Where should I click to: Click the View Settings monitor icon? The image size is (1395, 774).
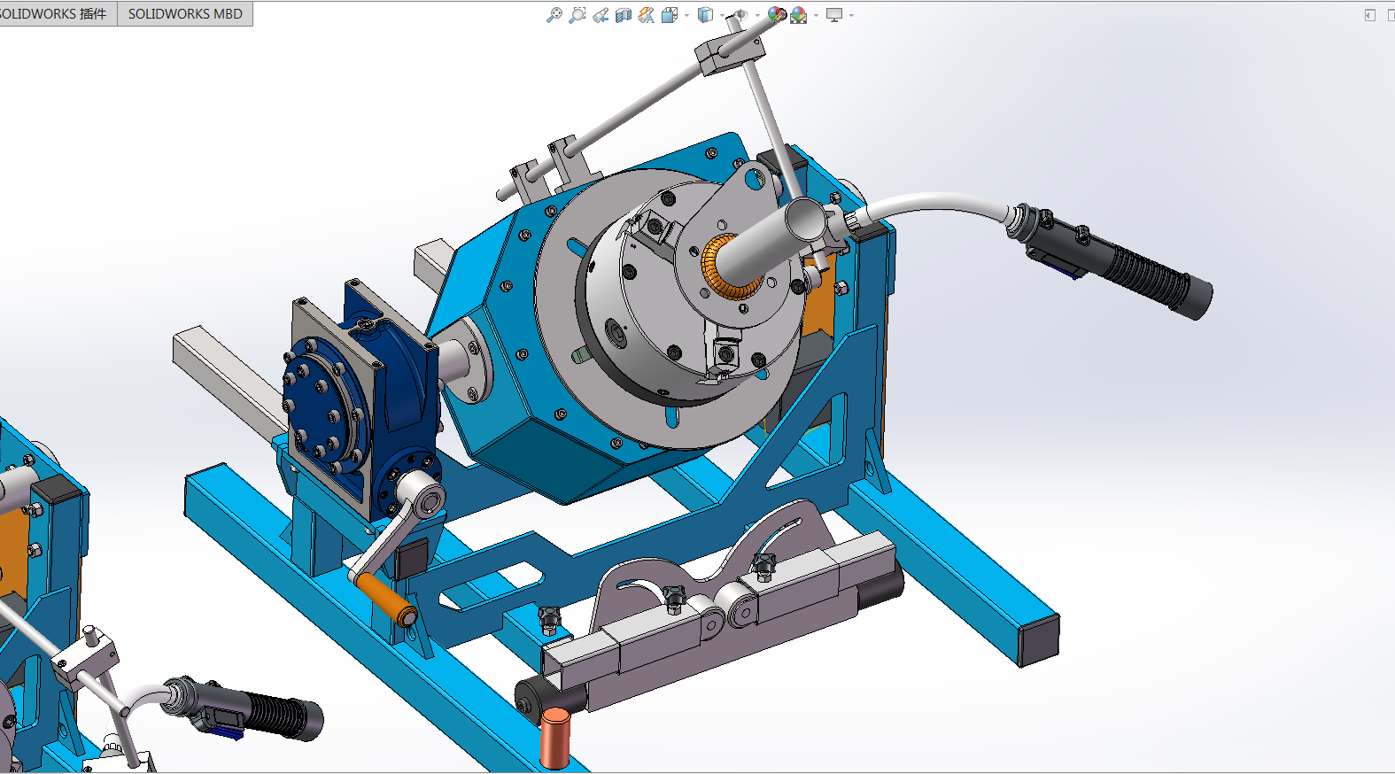click(x=834, y=15)
